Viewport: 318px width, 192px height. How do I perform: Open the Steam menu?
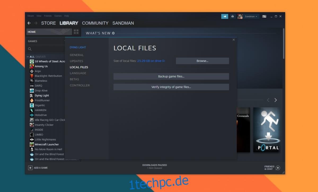(x=30, y=16)
